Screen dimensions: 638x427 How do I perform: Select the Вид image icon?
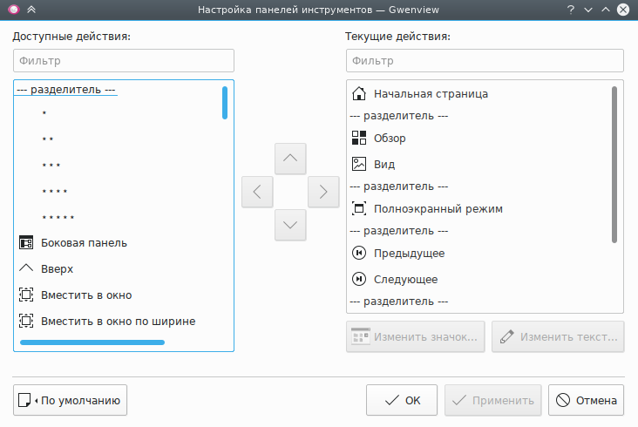pyautogui.click(x=359, y=164)
